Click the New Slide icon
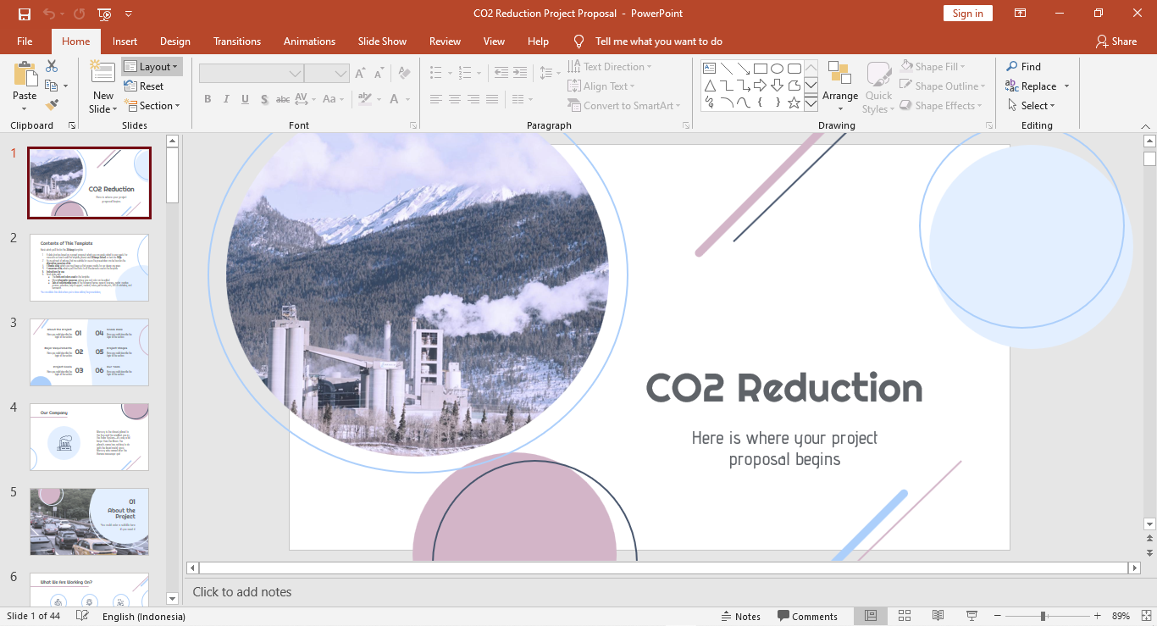Image resolution: width=1157 pixels, height=626 pixels. point(103,73)
